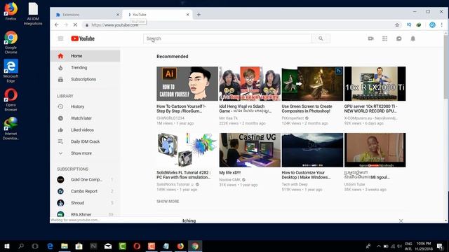Expand library with Show more

(x=86, y=153)
